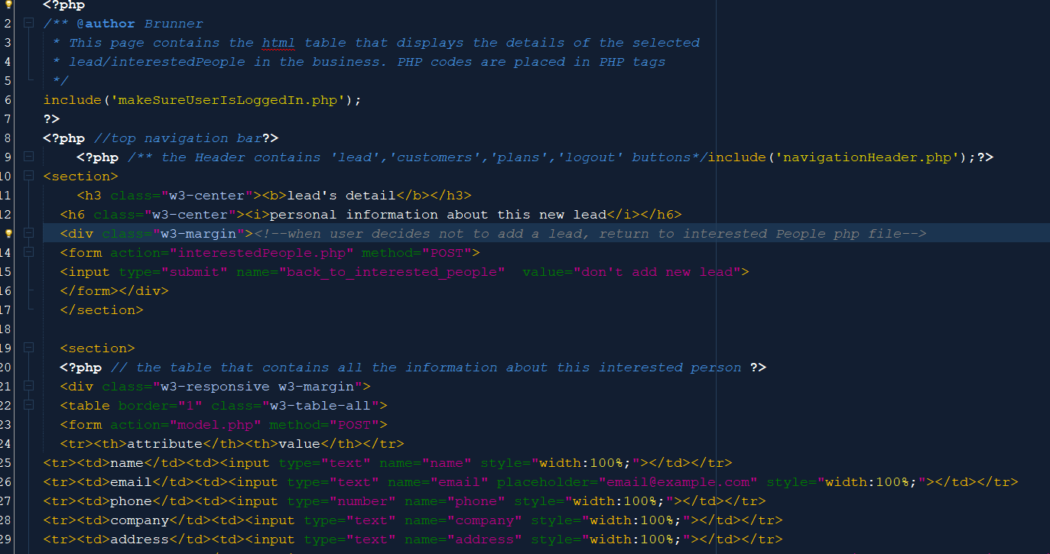The width and height of the screenshot is (1050, 554).
Task: Click the //top navigation bar comment
Action: 177,138
